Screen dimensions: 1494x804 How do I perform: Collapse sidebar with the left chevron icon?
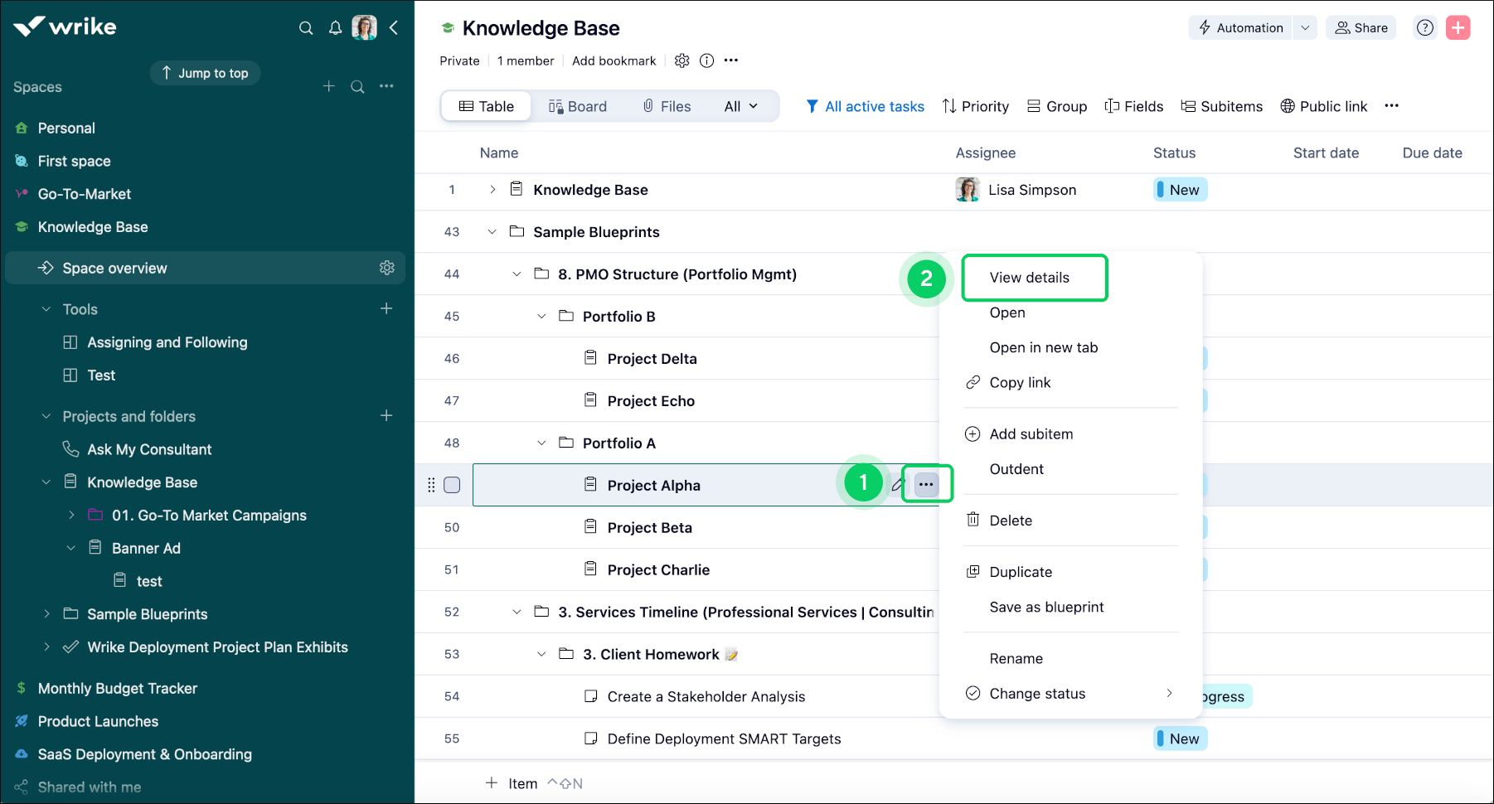[394, 28]
